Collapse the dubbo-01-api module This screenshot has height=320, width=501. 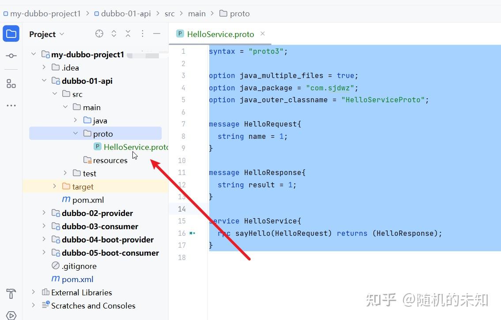44,81
